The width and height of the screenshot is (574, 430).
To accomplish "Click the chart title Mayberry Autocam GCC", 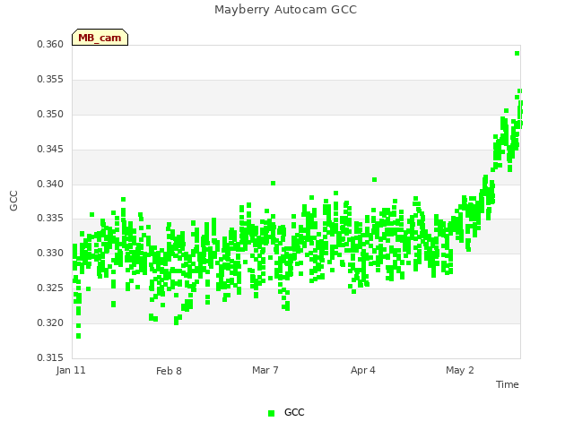I will tap(285, 10).
